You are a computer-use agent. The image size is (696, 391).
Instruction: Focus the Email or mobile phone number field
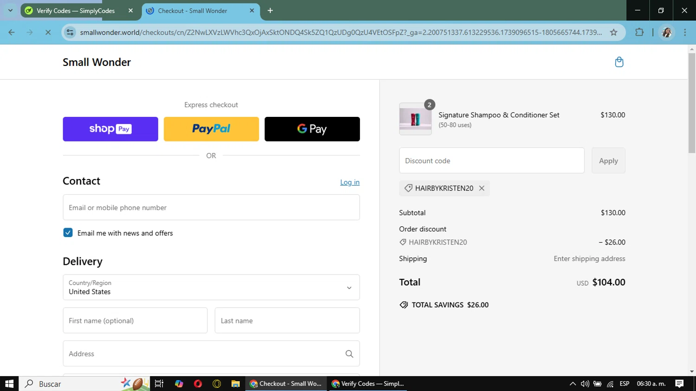[211, 207]
